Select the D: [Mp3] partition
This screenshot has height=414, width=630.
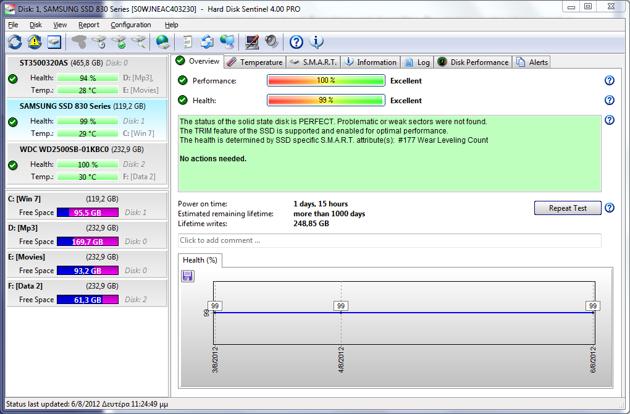[87, 235]
